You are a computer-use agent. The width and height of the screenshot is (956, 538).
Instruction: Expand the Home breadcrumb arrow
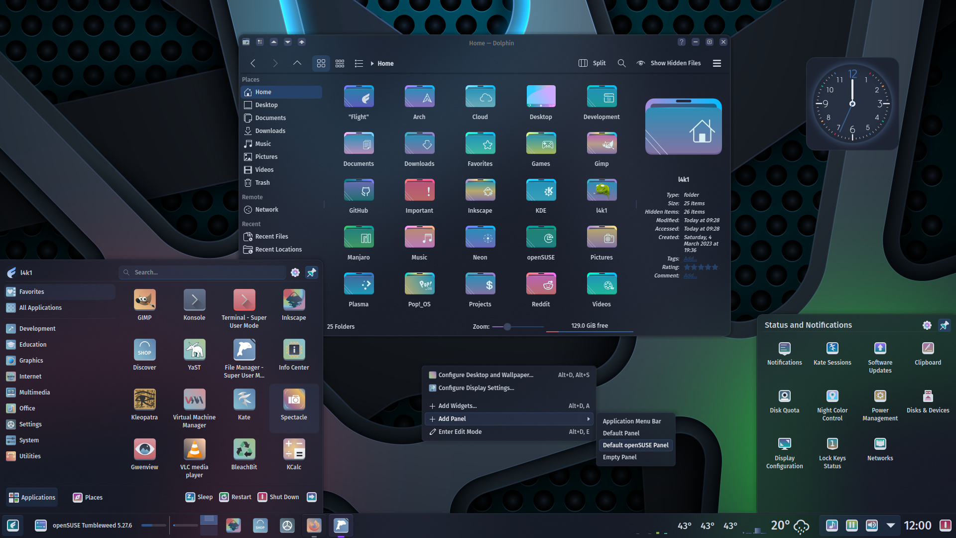point(372,63)
